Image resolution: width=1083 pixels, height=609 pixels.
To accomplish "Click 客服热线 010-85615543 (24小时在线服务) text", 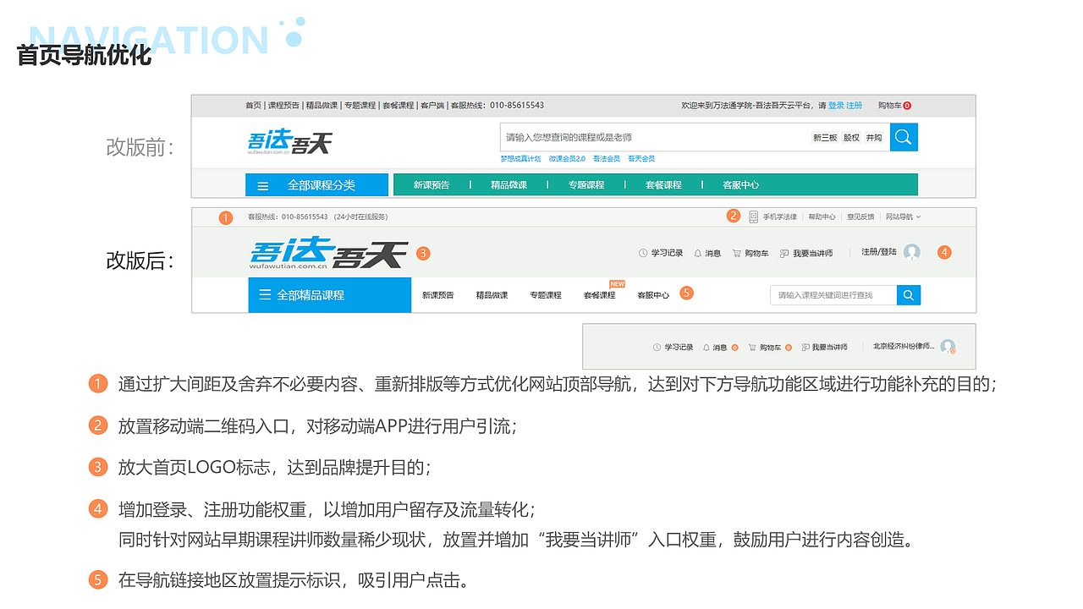I will coord(317,217).
